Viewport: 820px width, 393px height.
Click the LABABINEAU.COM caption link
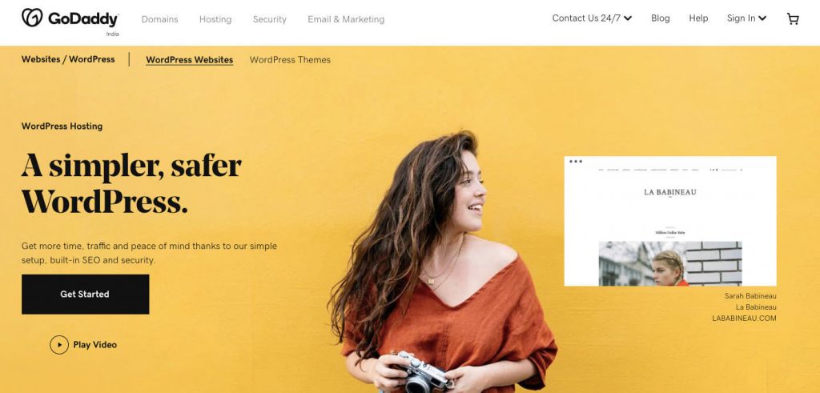[x=744, y=319]
